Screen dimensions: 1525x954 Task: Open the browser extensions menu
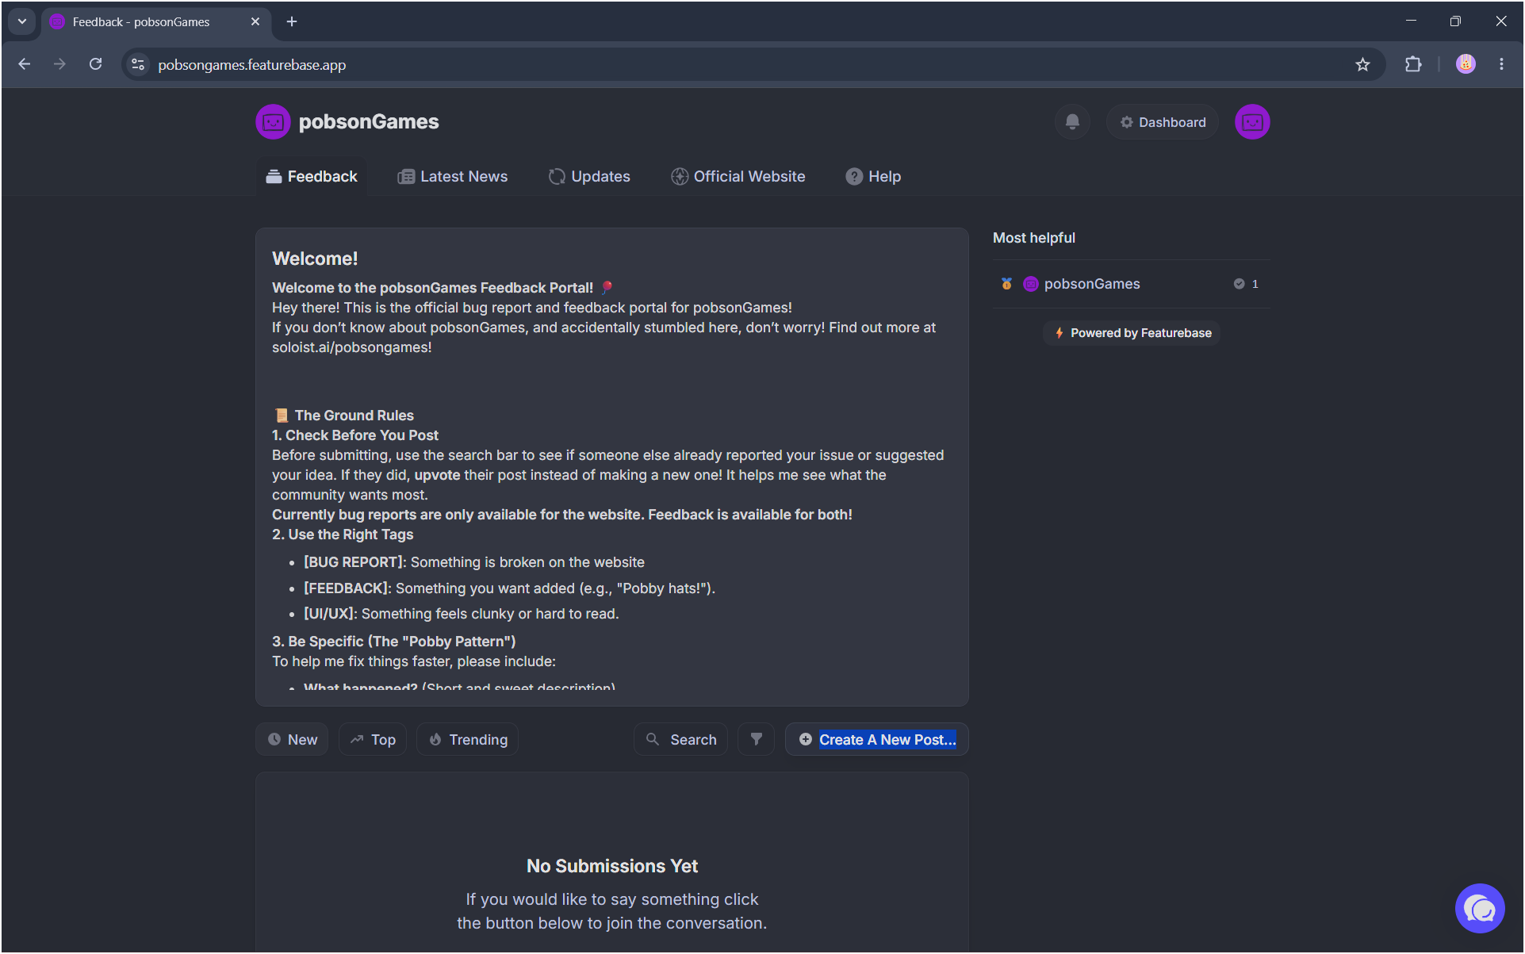pyautogui.click(x=1413, y=64)
